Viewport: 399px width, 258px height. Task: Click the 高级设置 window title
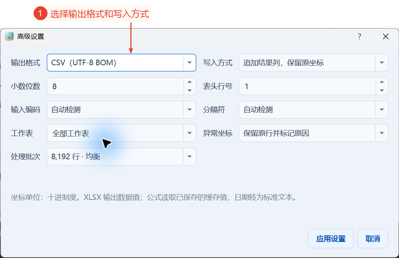pos(31,37)
